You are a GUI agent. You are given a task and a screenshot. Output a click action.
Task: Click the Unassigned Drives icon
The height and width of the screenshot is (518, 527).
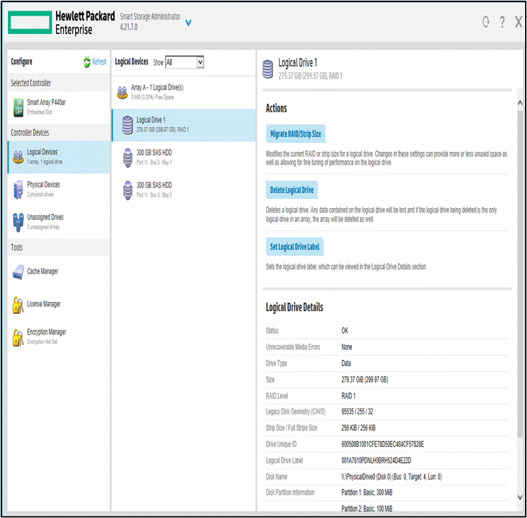(x=18, y=222)
